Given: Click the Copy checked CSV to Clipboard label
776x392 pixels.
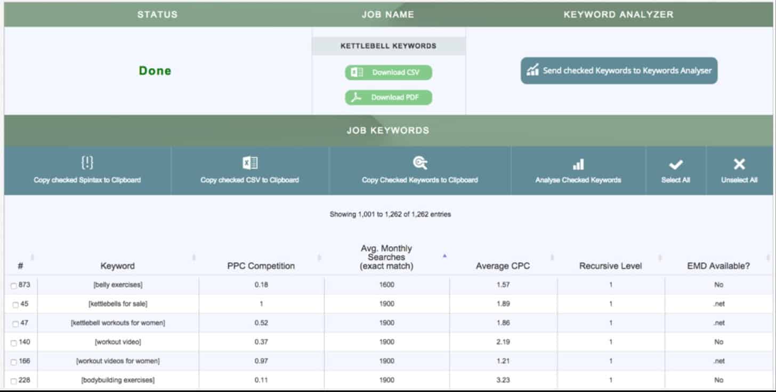Looking at the screenshot, I should point(249,180).
